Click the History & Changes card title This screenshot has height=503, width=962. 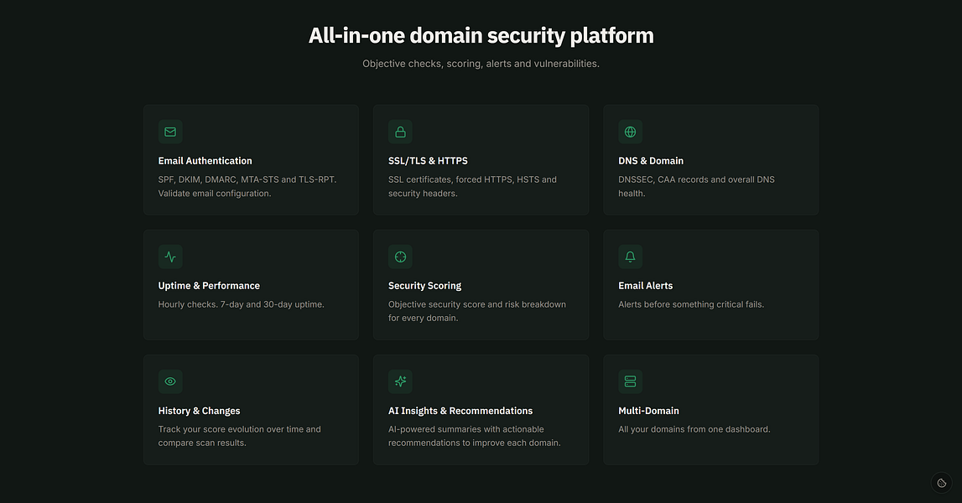(200, 411)
